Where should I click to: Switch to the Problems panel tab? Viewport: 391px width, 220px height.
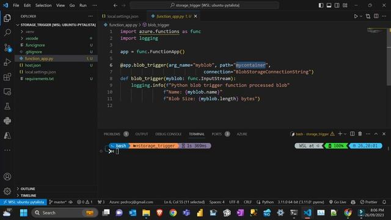pyautogui.click(x=116, y=134)
